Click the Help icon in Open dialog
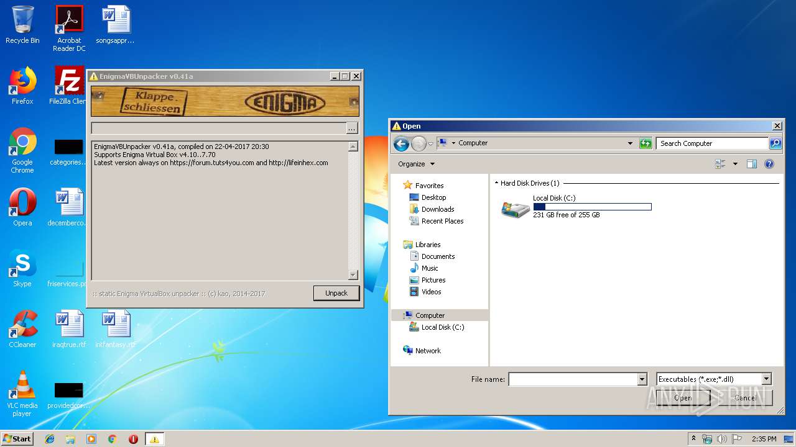This screenshot has width=796, height=447. point(769,164)
